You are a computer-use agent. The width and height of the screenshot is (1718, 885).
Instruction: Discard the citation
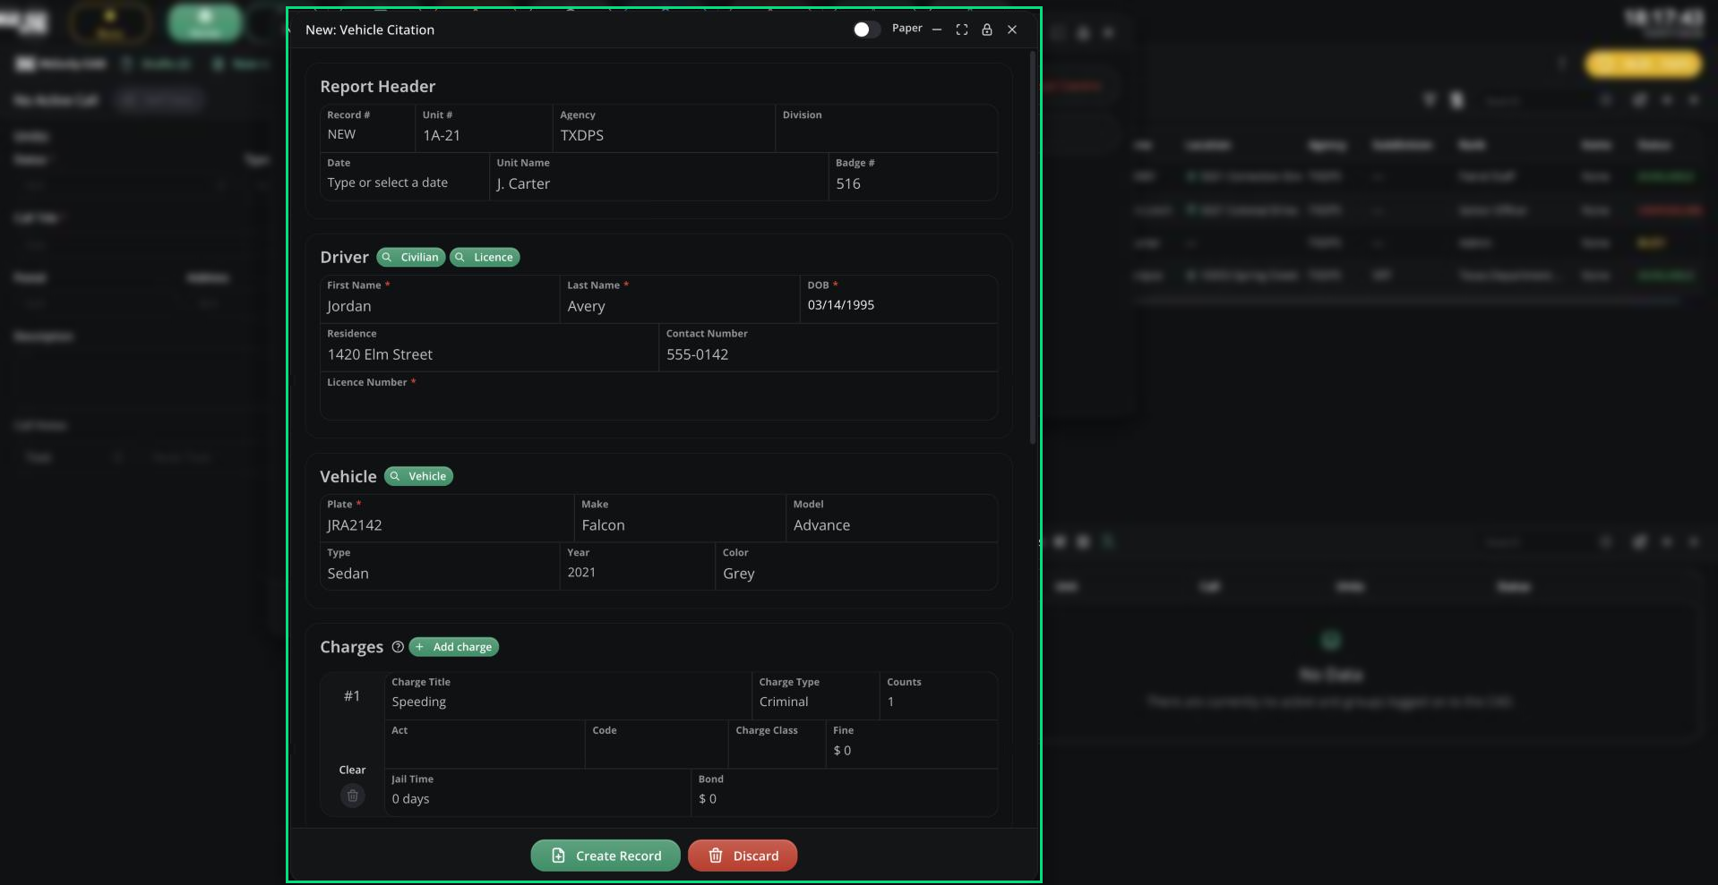pos(743,855)
